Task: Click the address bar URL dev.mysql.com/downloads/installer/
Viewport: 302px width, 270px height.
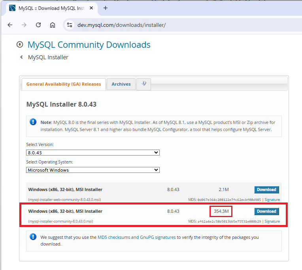Action: [121, 25]
